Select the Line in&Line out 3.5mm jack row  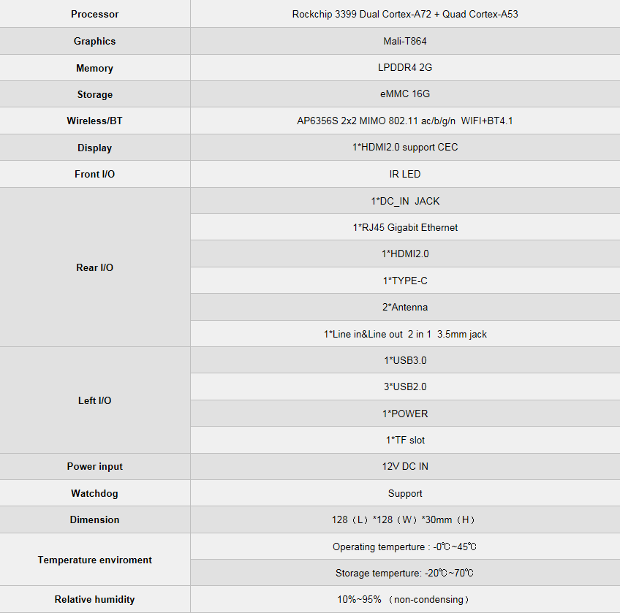[405, 334]
